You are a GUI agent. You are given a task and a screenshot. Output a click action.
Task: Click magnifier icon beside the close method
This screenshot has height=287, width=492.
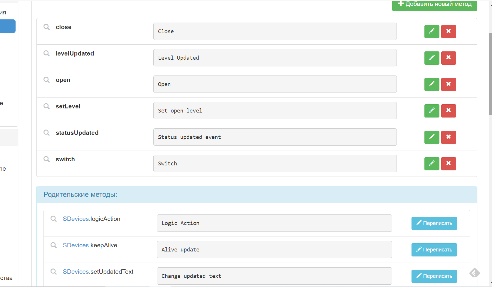(x=47, y=27)
